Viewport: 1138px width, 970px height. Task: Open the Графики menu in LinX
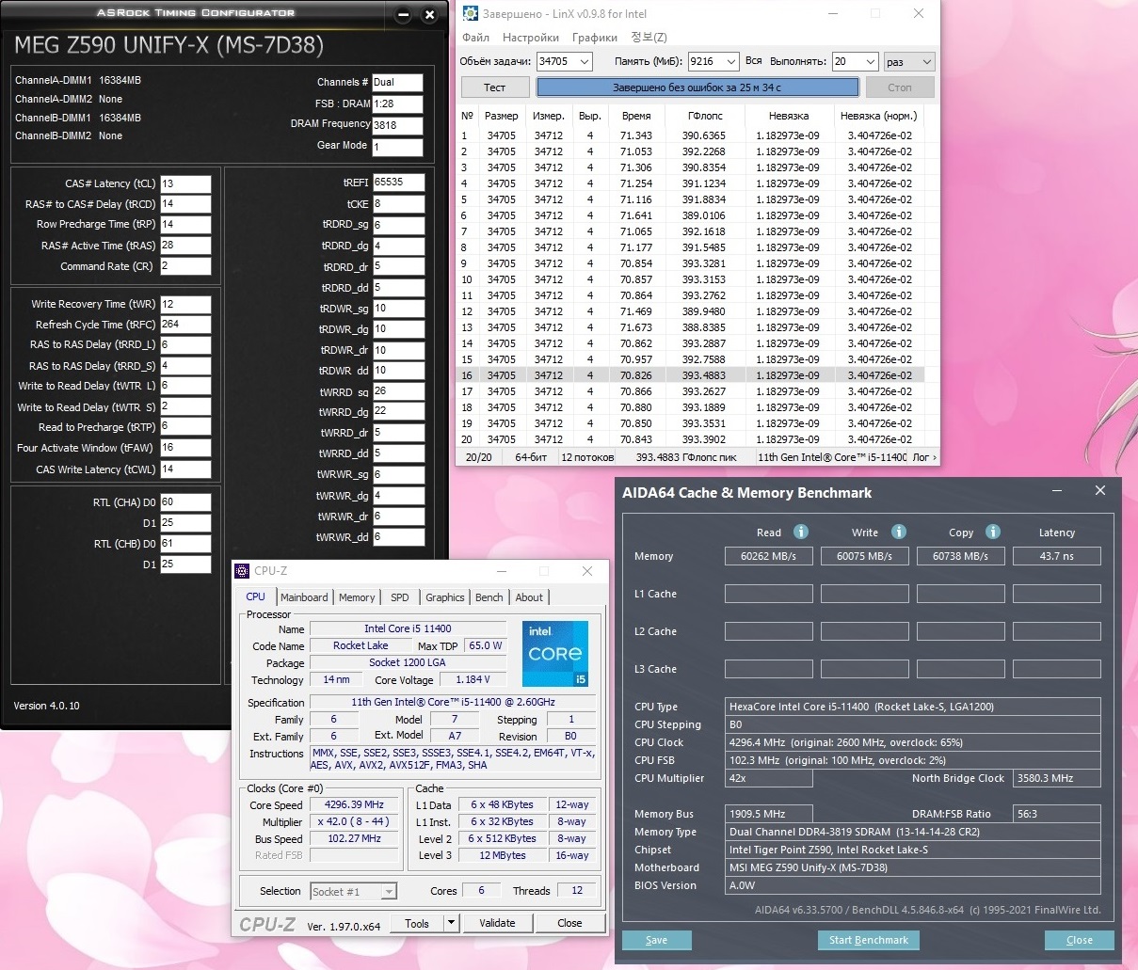pos(595,38)
